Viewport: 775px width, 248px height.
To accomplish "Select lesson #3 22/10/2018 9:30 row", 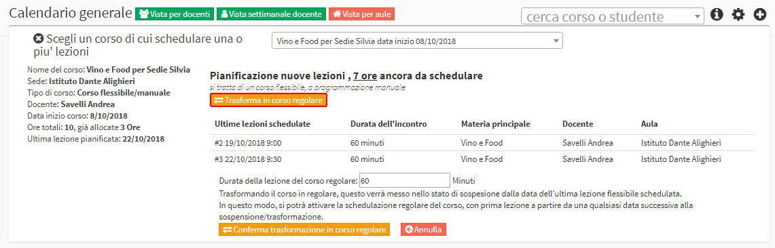I will 482,159.
